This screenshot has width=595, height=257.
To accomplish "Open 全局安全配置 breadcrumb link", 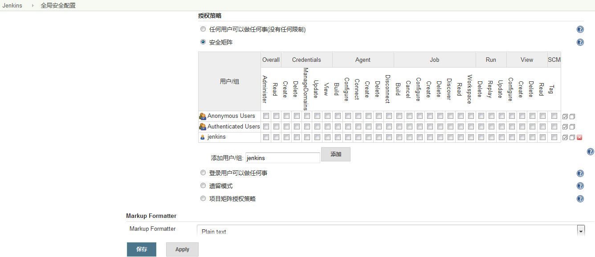I will (58, 6).
